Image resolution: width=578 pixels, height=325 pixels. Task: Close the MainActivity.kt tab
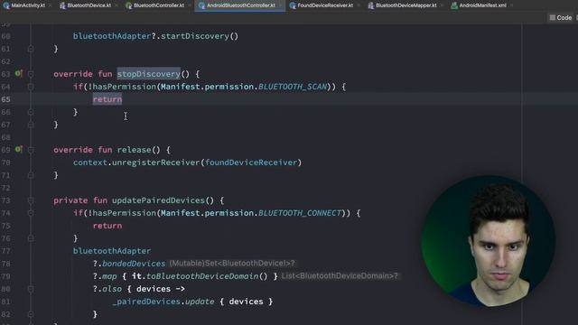point(50,5)
